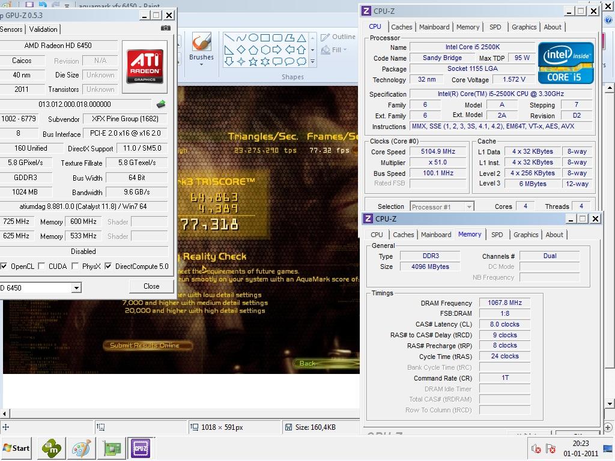This screenshot has height=461, width=615.
Task: Open the Processor #1 selection dropdown
Action: (x=469, y=207)
